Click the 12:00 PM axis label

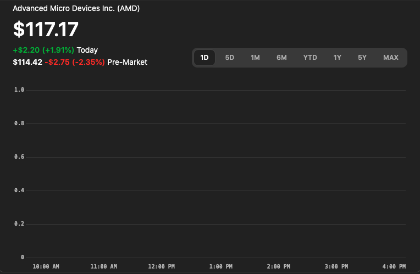coord(161,266)
